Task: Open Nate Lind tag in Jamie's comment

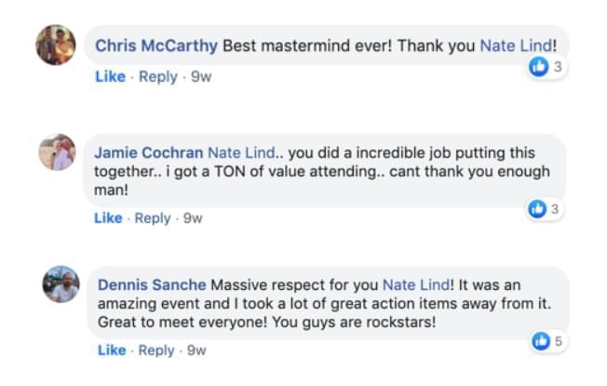Action: pyautogui.click(x=241, y=153)
